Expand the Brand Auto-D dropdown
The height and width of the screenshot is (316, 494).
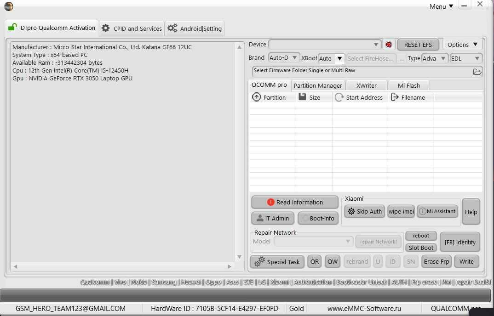(x=284, y=58)
